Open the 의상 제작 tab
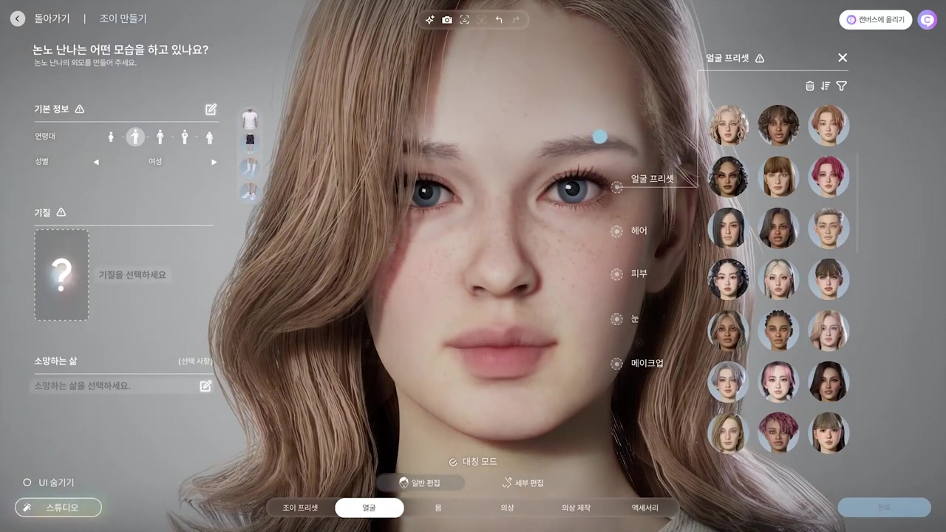Viewport: 946px width, 532px height. (x=576, y=508)
